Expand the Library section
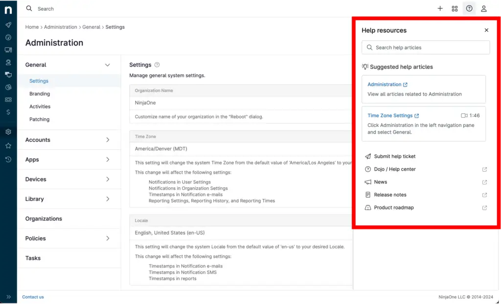 108,199
